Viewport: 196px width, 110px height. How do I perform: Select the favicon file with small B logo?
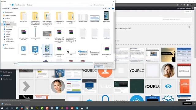24,50
